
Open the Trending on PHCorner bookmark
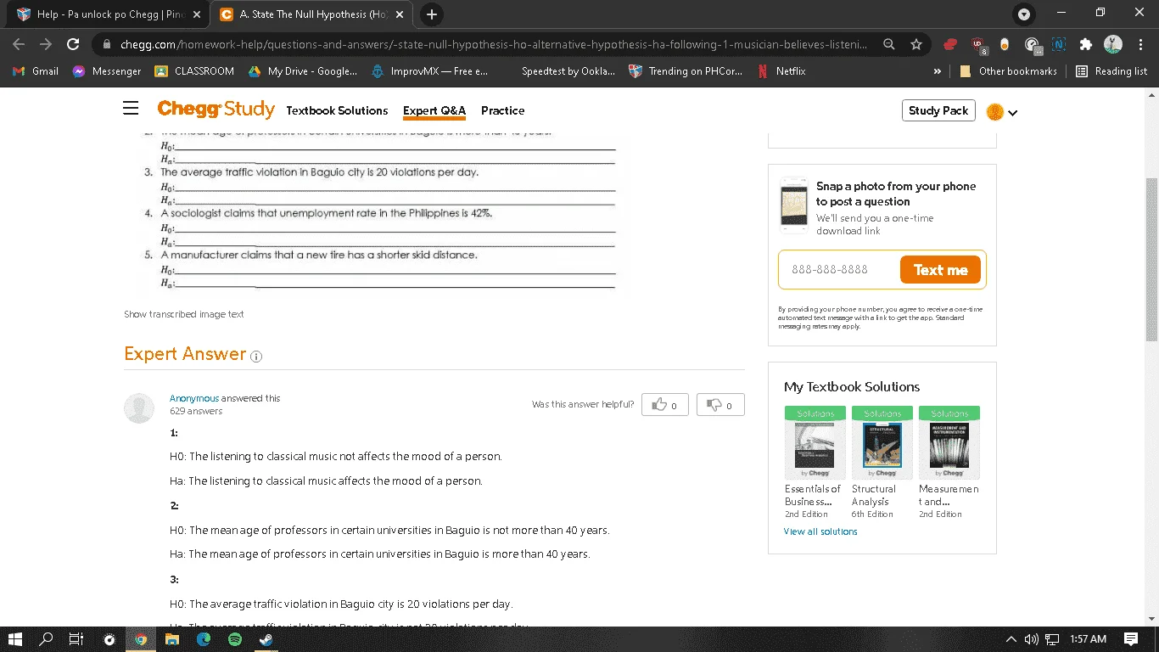tap(686, 71)
